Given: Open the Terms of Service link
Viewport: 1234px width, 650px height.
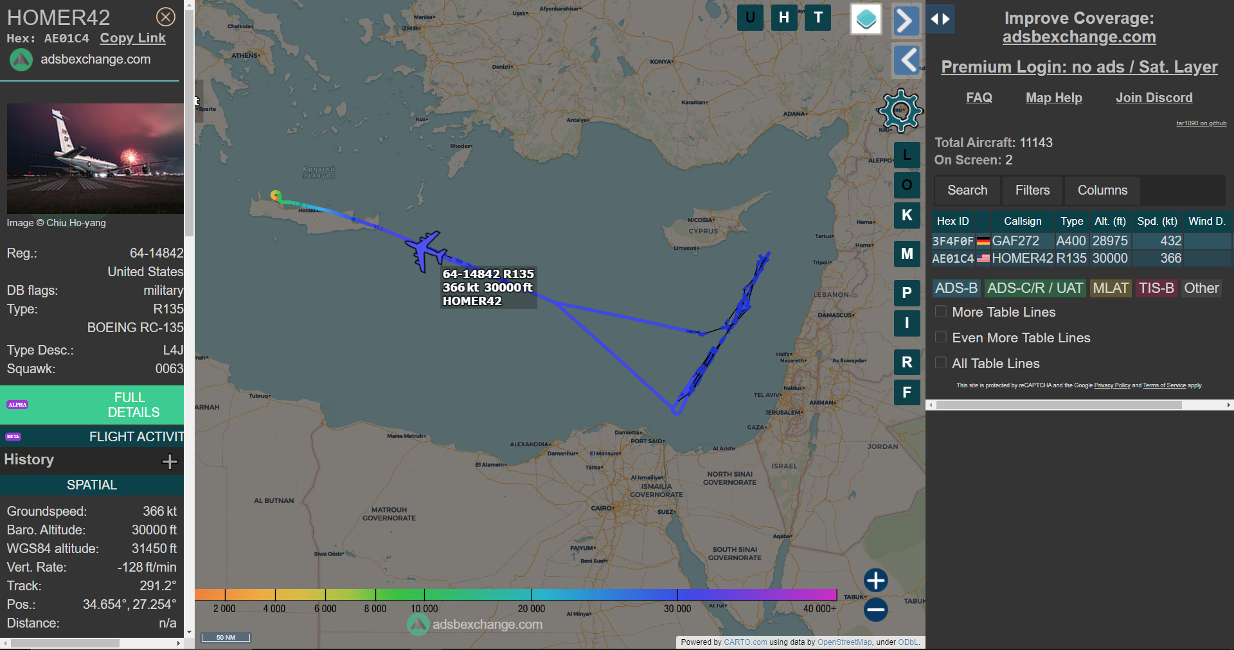Looking at the screenshot, I should tap(1164, 385).
